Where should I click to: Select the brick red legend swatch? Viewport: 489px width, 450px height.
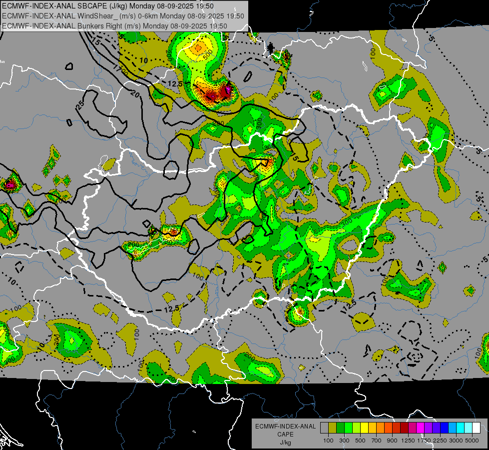point(397,428)
